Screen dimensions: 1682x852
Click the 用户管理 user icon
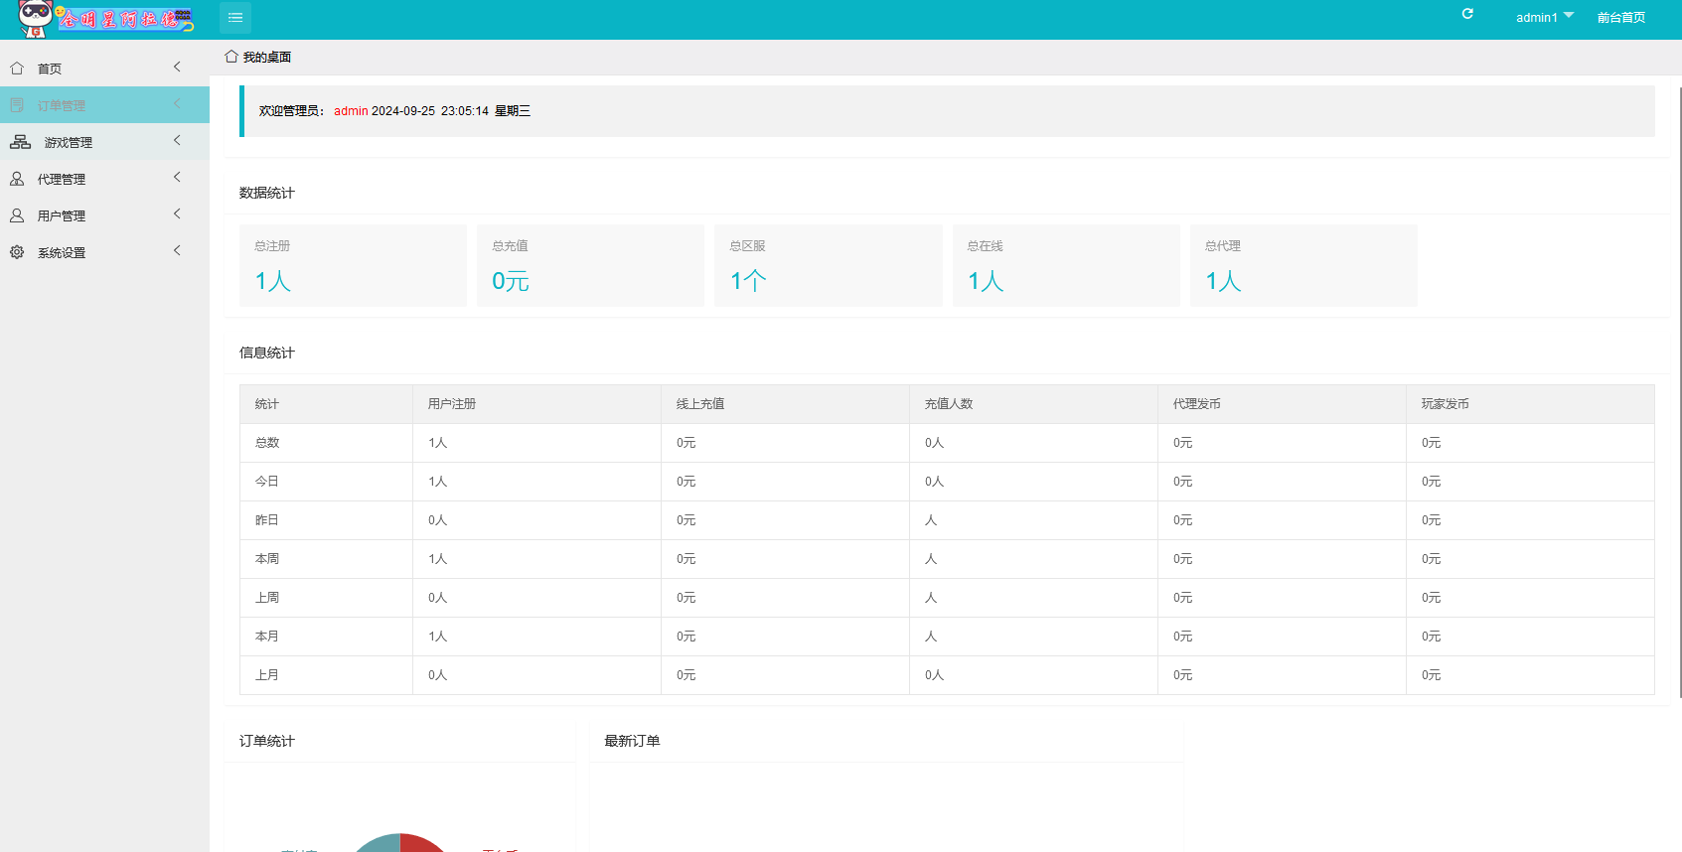(17, 215)
